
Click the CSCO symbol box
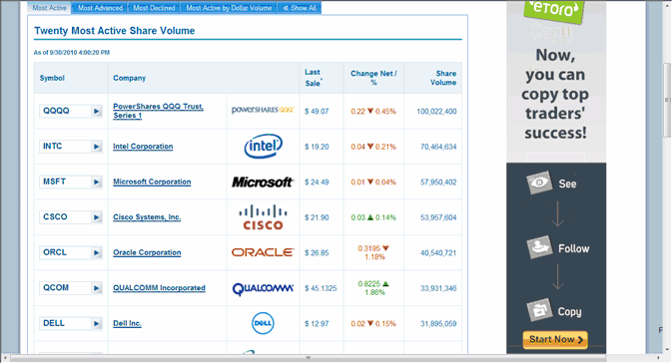click(70, 217)
